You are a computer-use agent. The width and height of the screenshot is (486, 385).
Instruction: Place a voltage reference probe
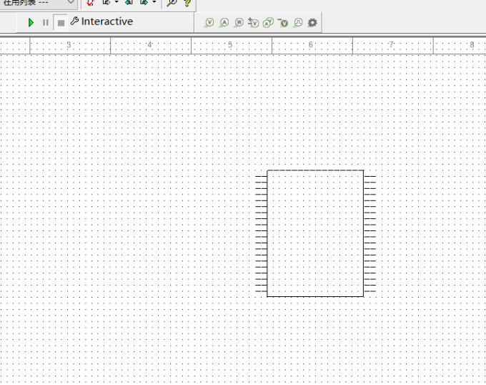click(283, 23)
